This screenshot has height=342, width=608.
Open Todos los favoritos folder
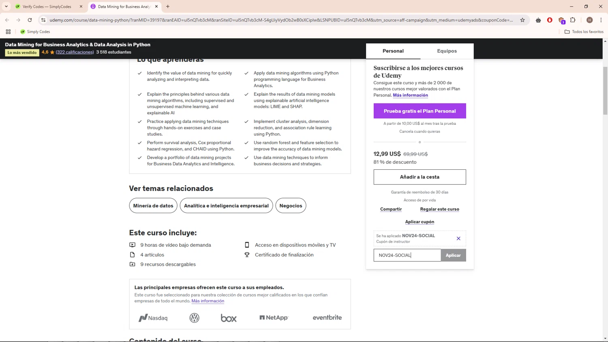click(584, 32)
